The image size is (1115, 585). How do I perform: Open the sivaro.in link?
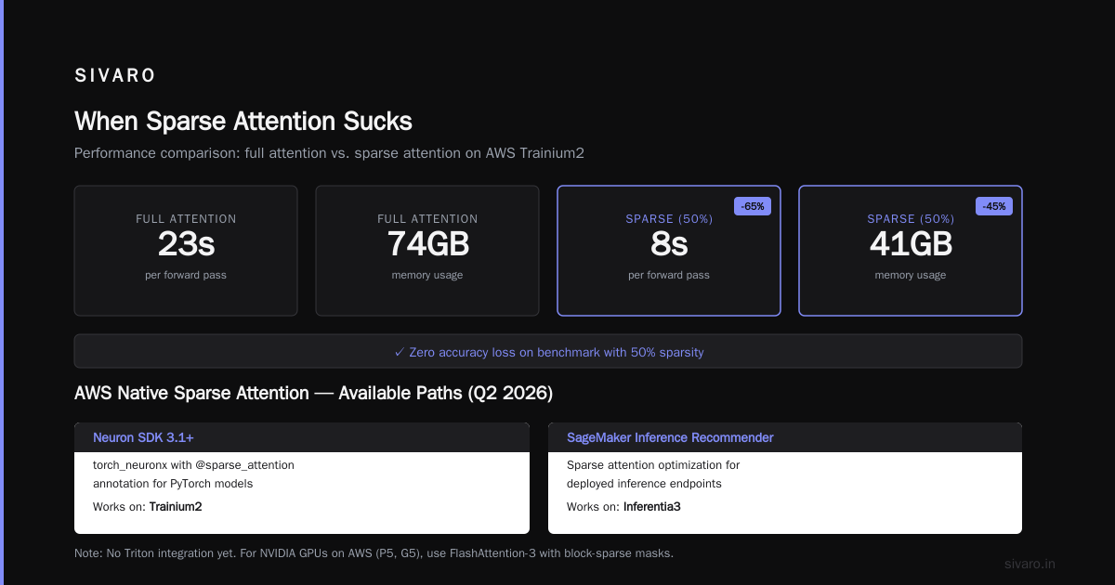tap(1030, 564)
